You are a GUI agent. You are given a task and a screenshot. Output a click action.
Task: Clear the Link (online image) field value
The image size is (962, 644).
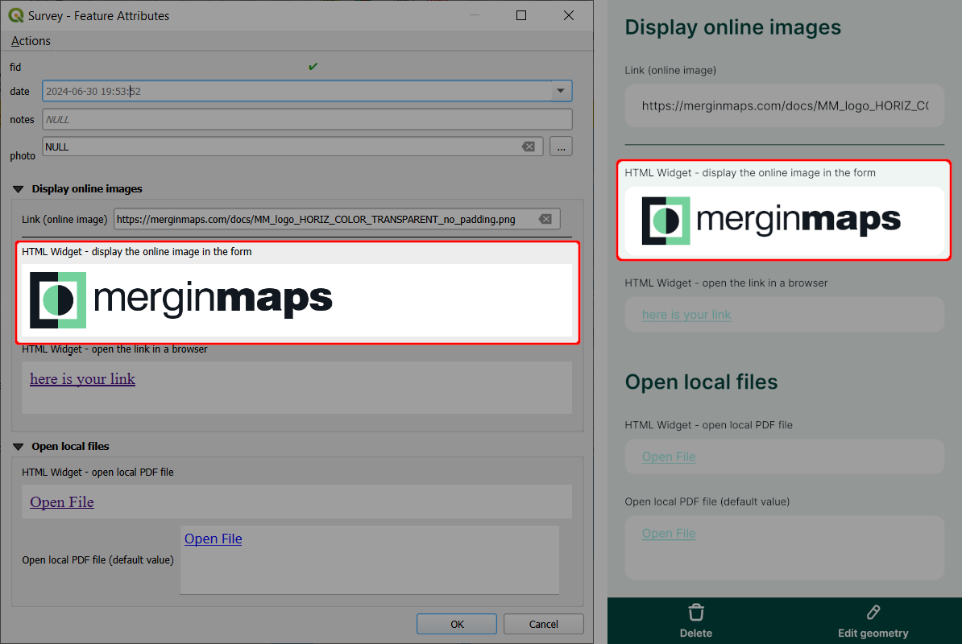click(x=545, y=218)
